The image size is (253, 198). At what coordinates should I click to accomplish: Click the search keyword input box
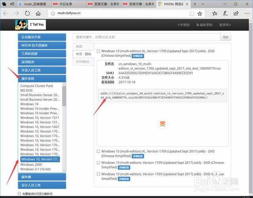click(147, 37)
